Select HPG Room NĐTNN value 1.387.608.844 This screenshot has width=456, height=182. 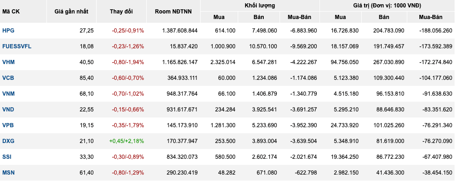pos(180,30)
